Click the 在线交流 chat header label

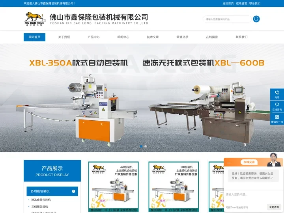click(x=249, y=162)
